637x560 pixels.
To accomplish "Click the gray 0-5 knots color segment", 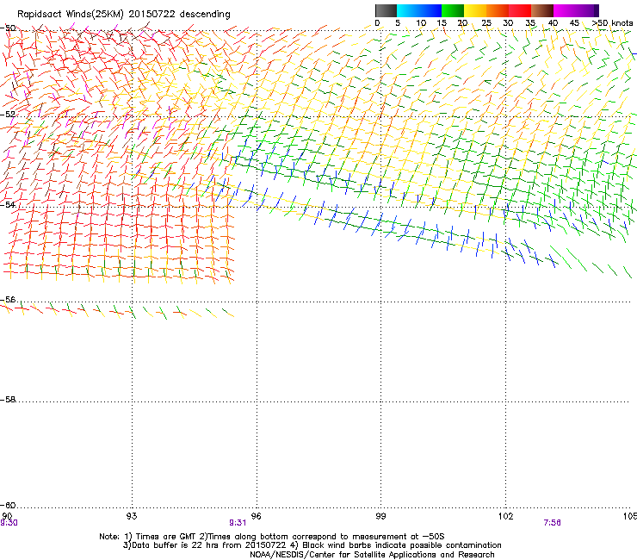I will coord(386,10).
